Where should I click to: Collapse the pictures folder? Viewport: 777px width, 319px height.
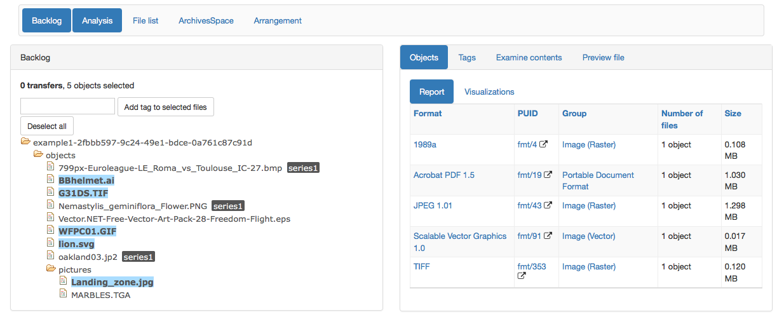pos(51,269)
